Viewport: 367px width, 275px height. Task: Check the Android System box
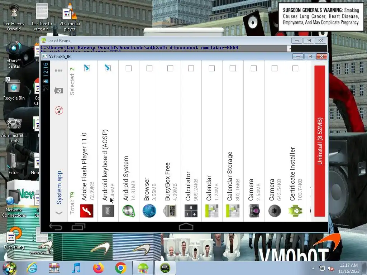click(129, 68)
